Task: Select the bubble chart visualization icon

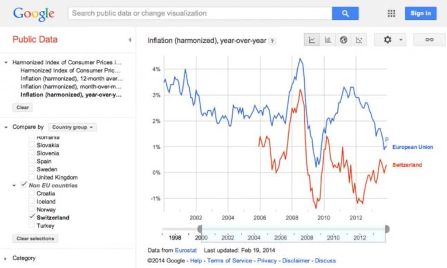Action: coord(359,40)
